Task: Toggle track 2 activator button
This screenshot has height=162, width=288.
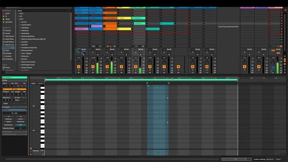Action: [x=93, y=67]
